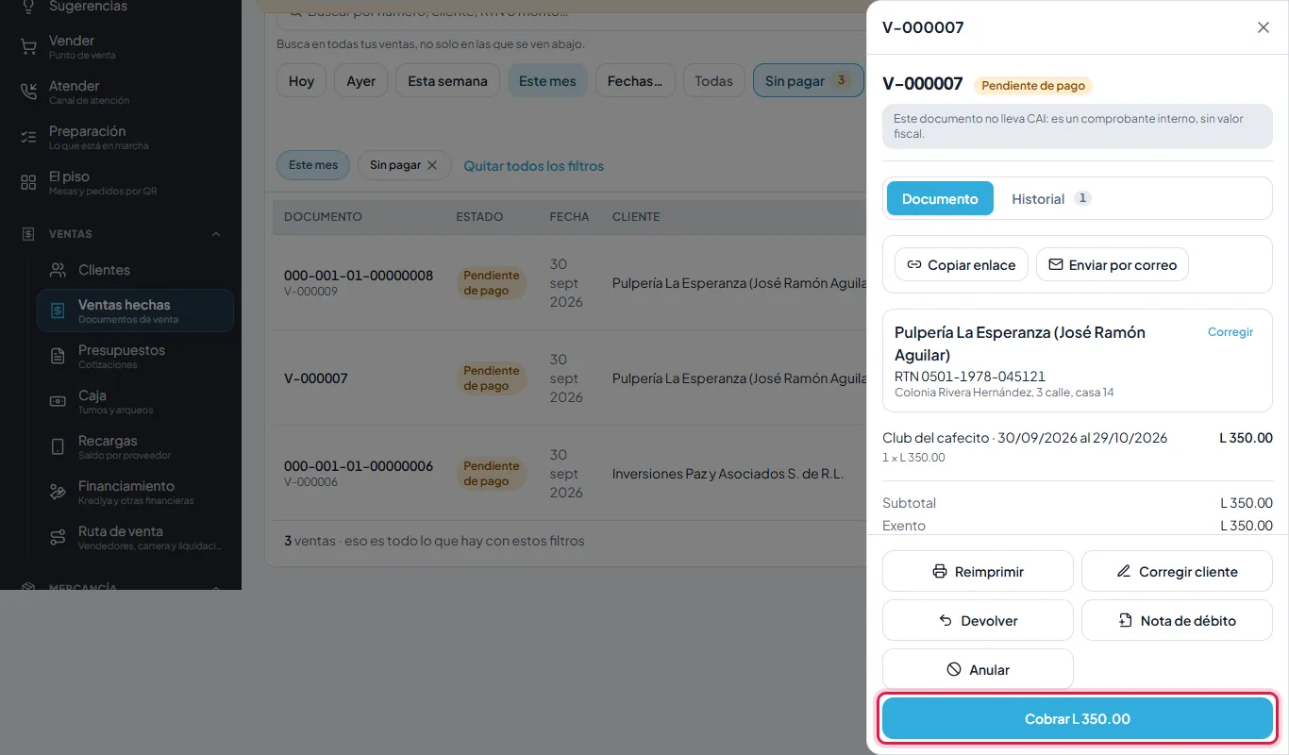
Task: Click Quitar todos los filtros link
Action: [533, 166]
